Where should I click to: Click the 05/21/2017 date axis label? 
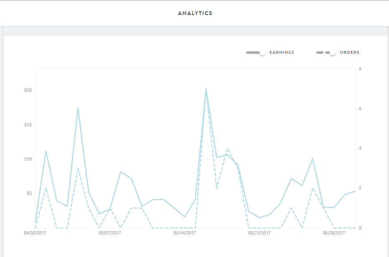coord(259,233)
